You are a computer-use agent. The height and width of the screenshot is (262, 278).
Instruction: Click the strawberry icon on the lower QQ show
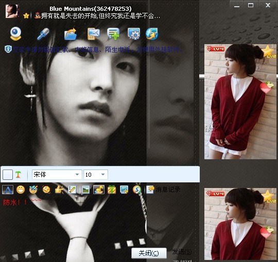point(266,232)
